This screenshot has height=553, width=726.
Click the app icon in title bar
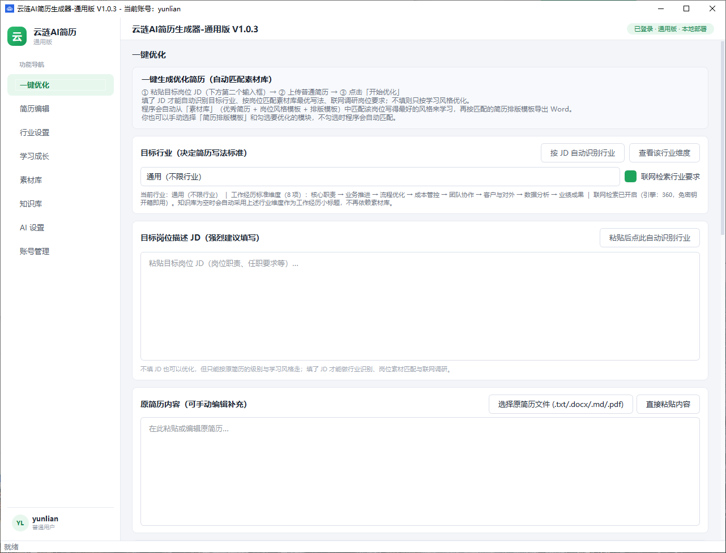click(x=9, y=8)
